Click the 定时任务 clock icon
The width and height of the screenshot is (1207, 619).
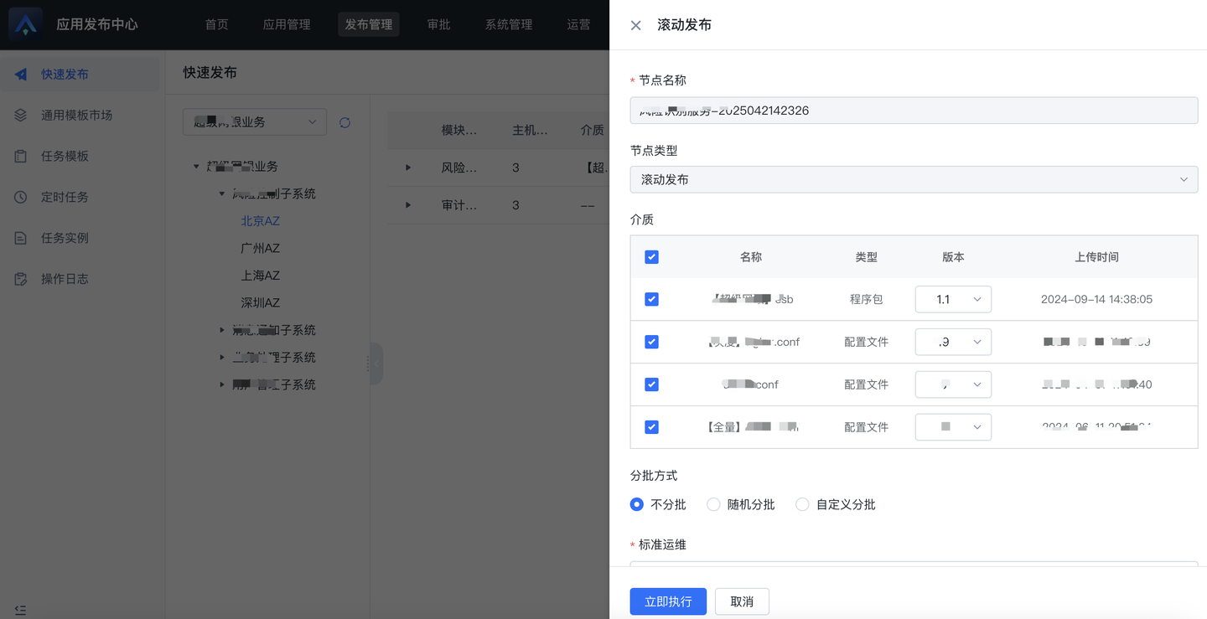[21, 198]
